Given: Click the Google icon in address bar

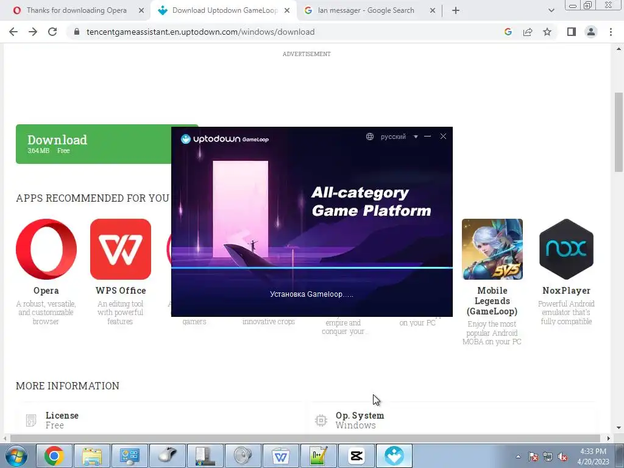Looking at the screenshot, I should coord(508,32).
